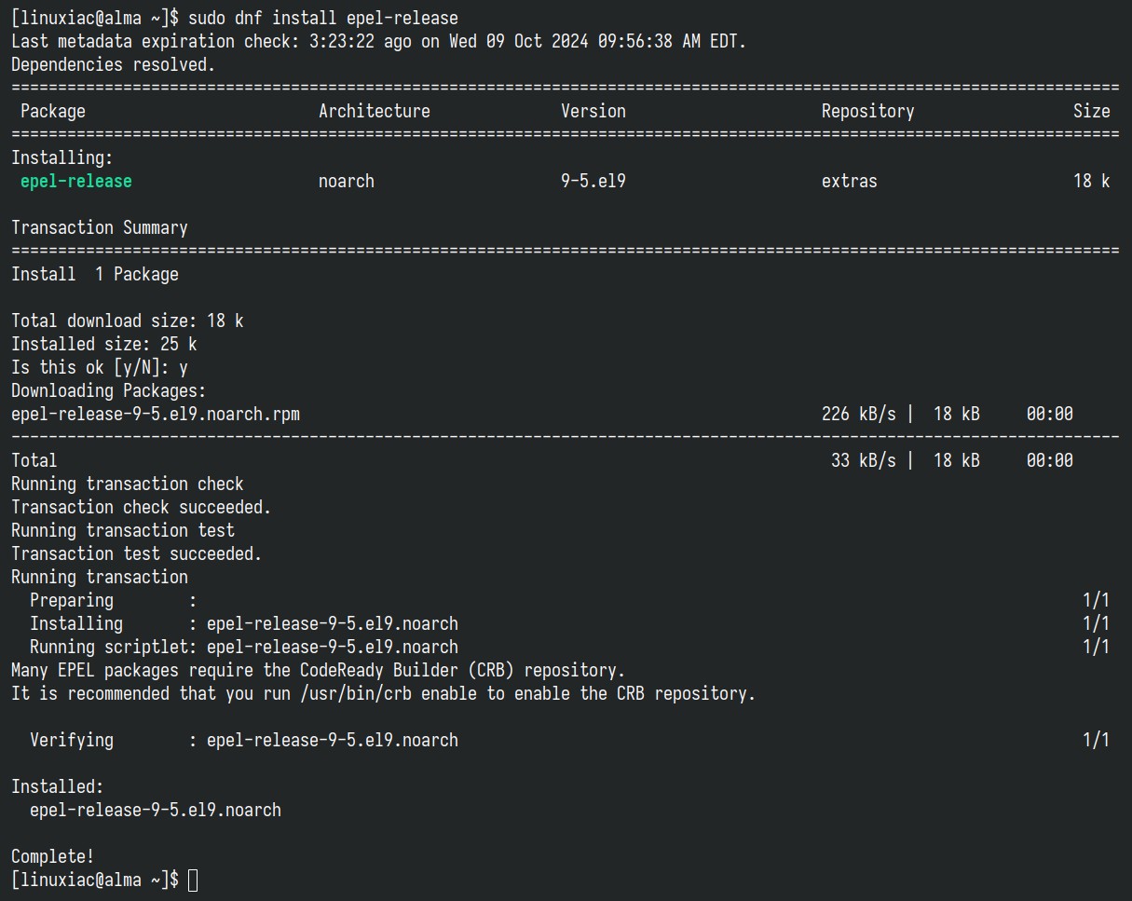Click the Architecture column header
Screen dimensions: 1132x901
click(x=375, y=111)
